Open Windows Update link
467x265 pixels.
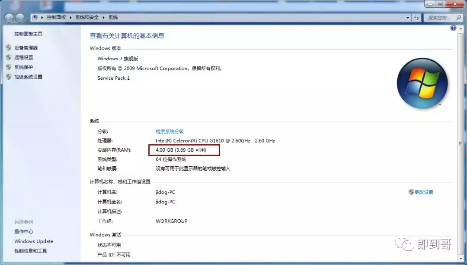point(34,241)
